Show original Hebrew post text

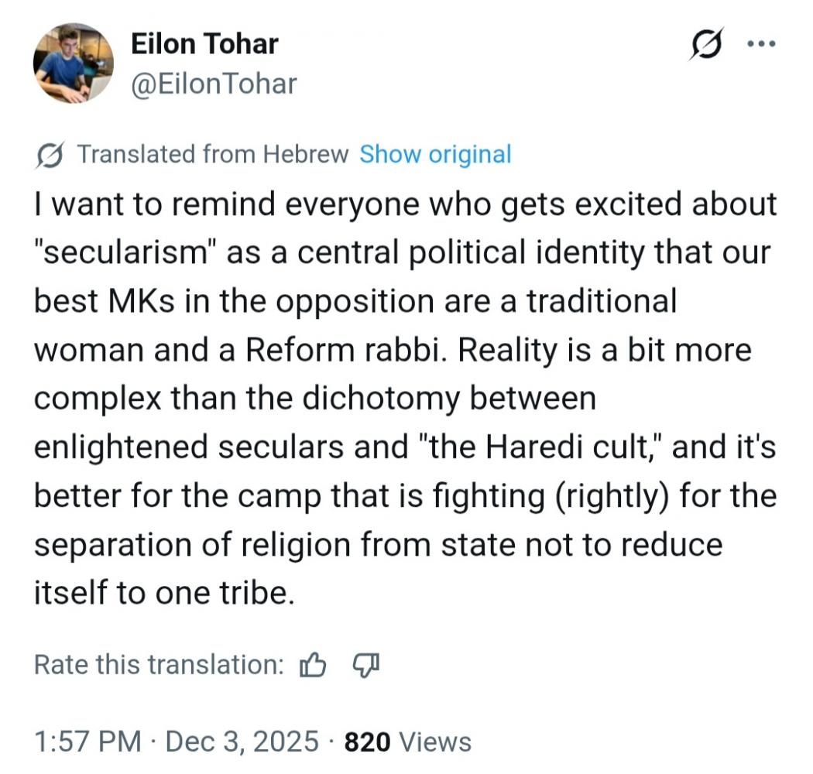click(x=435, y=154)
